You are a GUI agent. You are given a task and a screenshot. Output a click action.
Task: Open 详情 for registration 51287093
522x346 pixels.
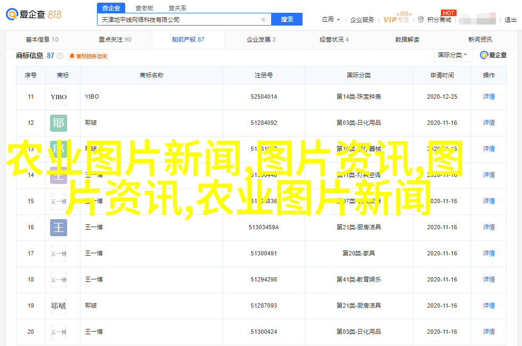tap(489, 305)
